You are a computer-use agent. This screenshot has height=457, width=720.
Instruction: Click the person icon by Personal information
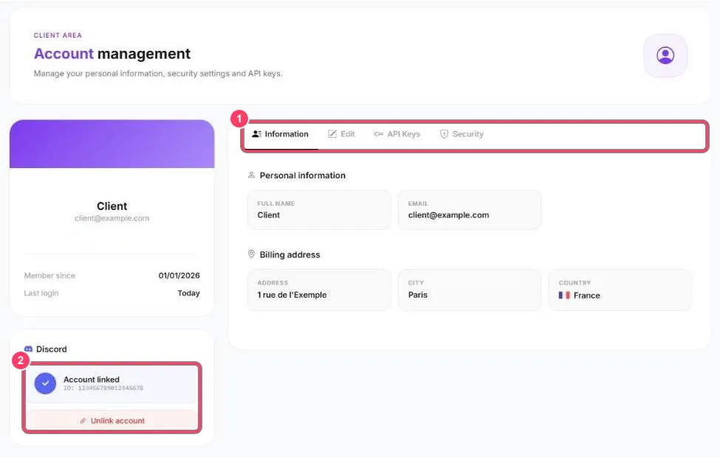pos(251,175)
